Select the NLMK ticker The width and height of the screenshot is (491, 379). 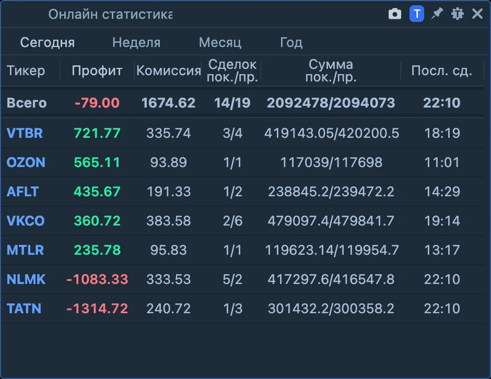(x=26, y=279)
